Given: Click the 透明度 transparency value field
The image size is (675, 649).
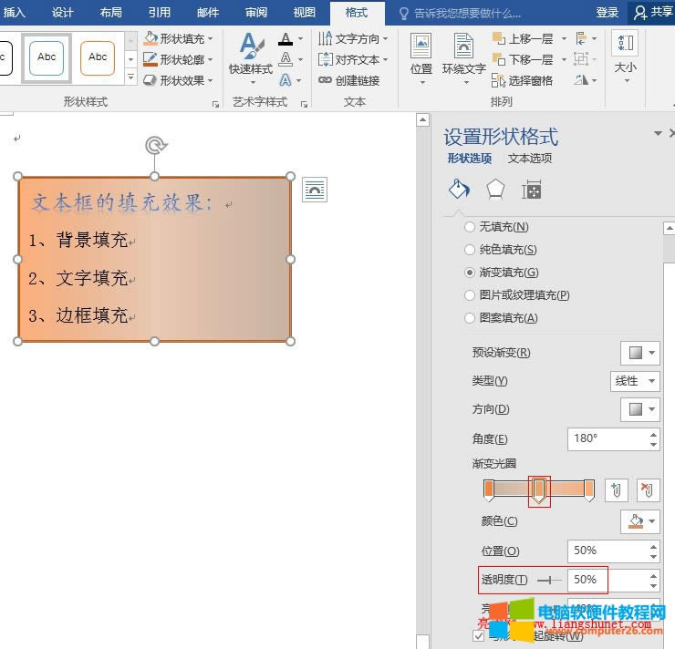Looking at the screenshot, I should [605, 580].
